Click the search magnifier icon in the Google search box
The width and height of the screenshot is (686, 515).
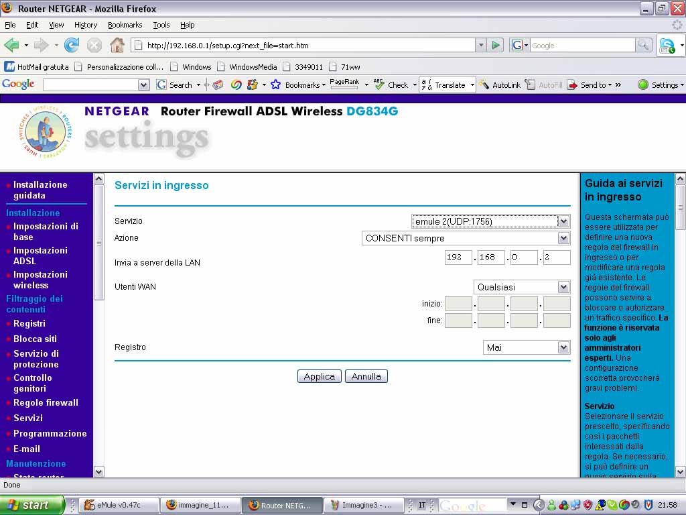643,45
